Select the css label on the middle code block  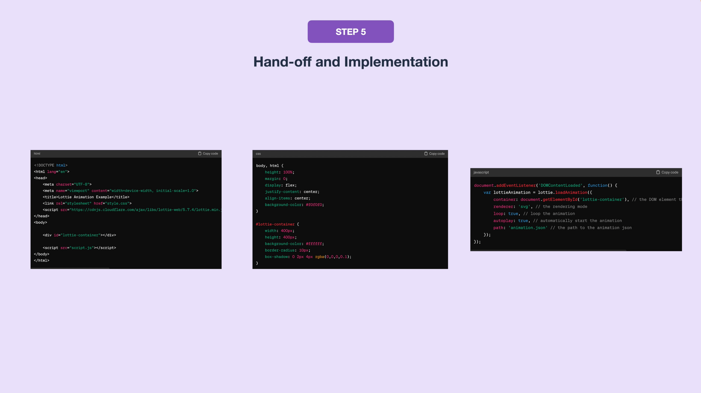[x=258, y=153]
